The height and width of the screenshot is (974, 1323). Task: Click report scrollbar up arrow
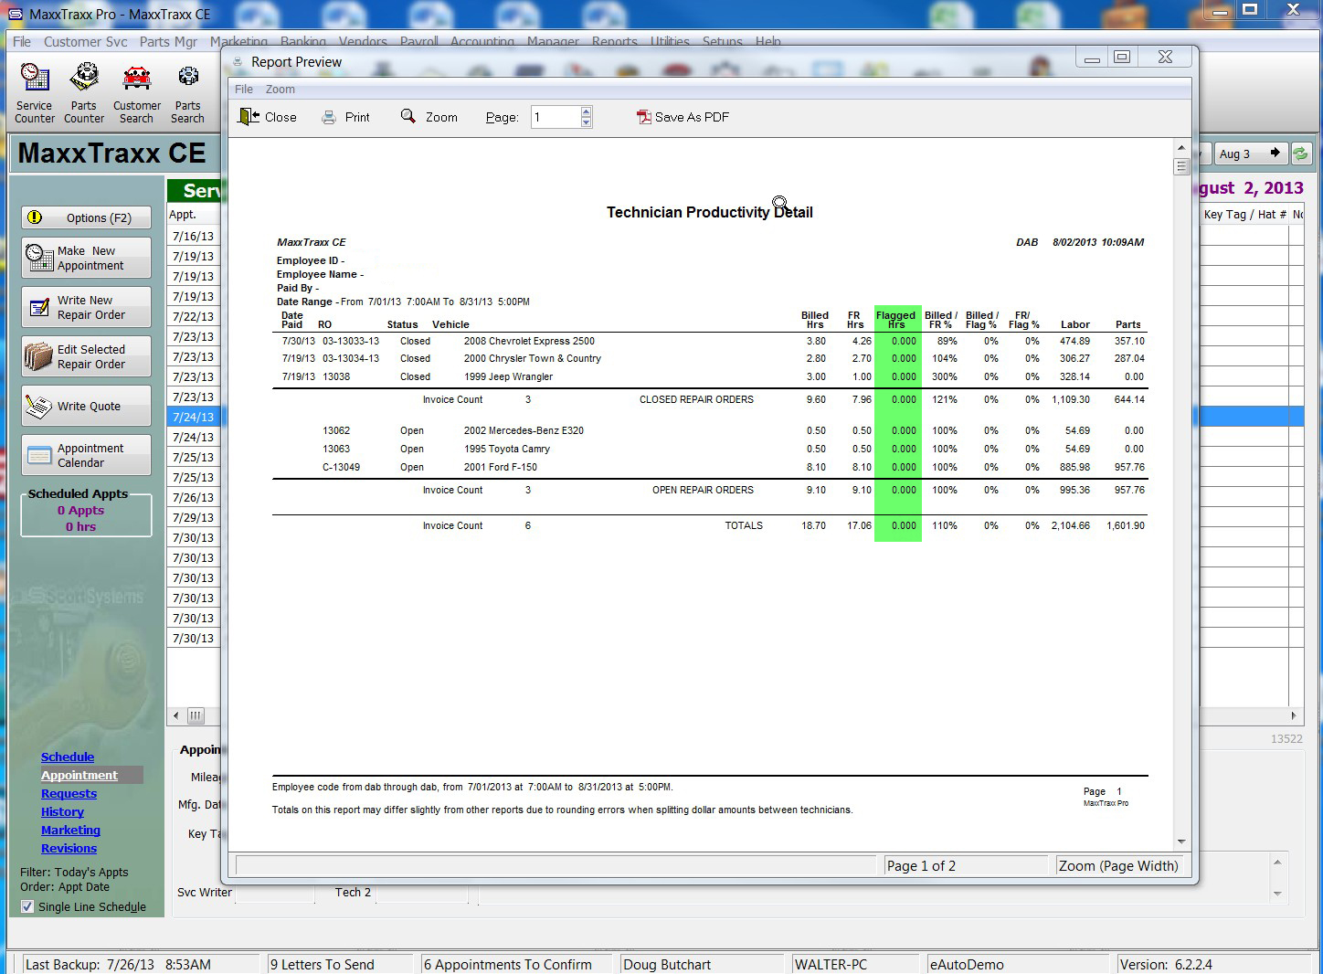click(x=1181, y=147)
